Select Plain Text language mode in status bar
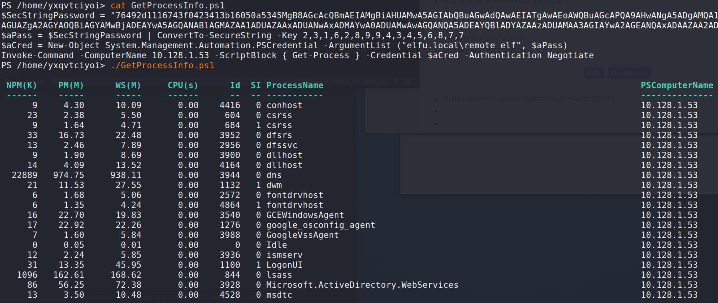The height and width of the screenshot is (303, 718). (376, 82)
